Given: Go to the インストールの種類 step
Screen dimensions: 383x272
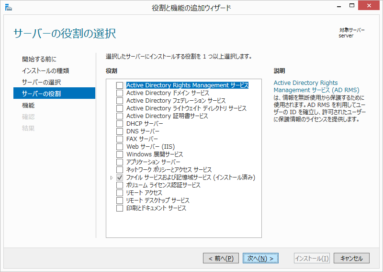Looking at the screenshot, I should coord(45,71).
